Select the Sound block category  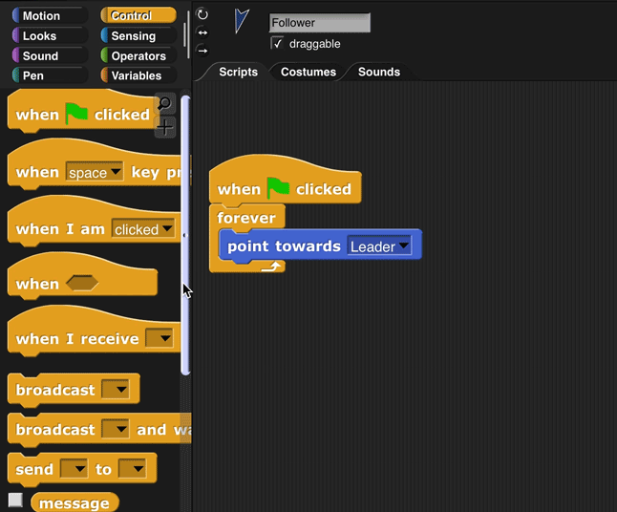(50, 56)
